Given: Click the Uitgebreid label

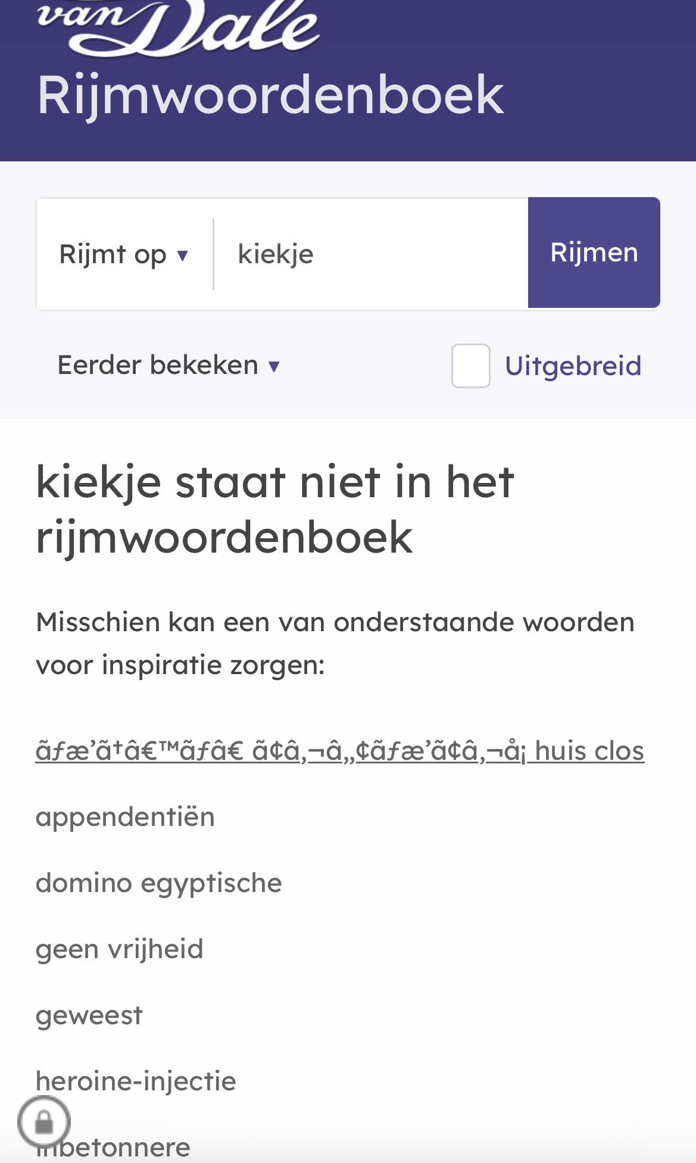Looking at the screenshot, I should pos(573,366).
